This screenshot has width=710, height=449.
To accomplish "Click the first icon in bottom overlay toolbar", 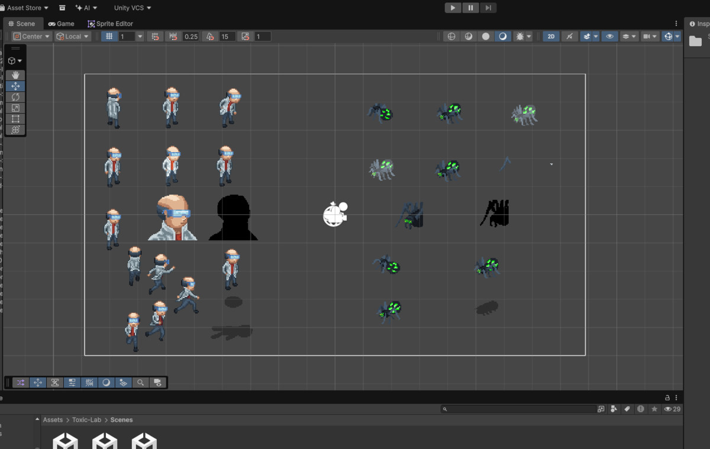I will [x=21, y=383].
